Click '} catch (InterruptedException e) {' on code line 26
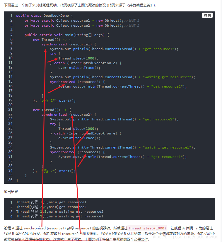Image resolution: width=222 pixels, height=242 pixels. [x=86, y=133]
